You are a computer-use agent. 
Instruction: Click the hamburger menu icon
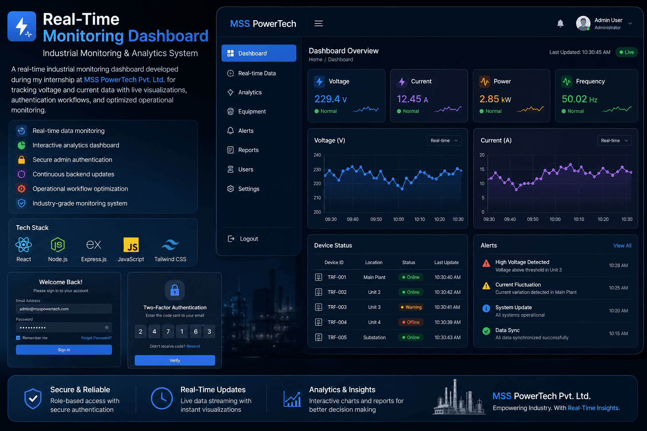[318, 24]
